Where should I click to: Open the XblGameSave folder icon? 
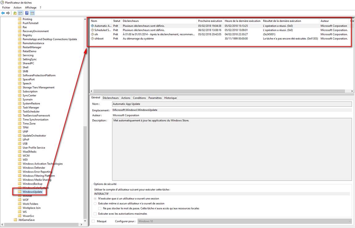point(15,220)
